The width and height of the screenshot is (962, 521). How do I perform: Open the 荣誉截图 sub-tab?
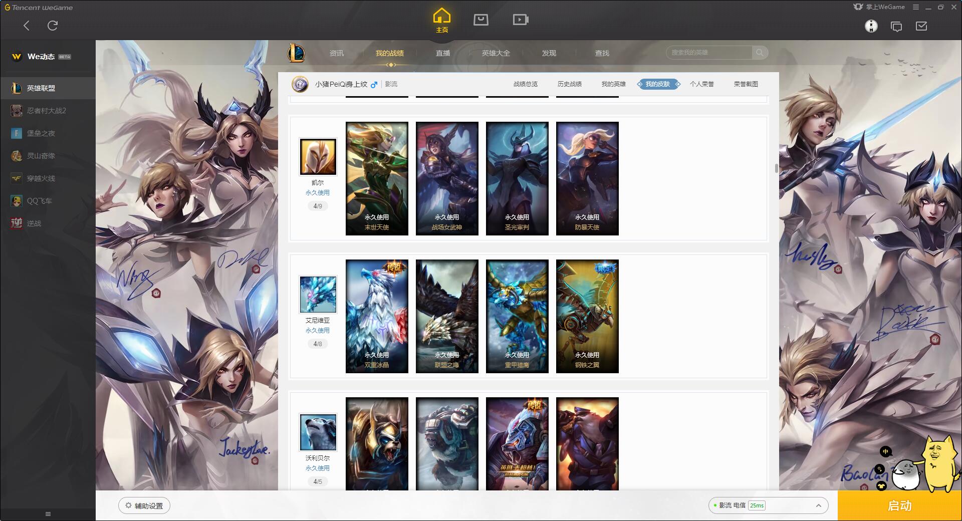pos(746,84)
